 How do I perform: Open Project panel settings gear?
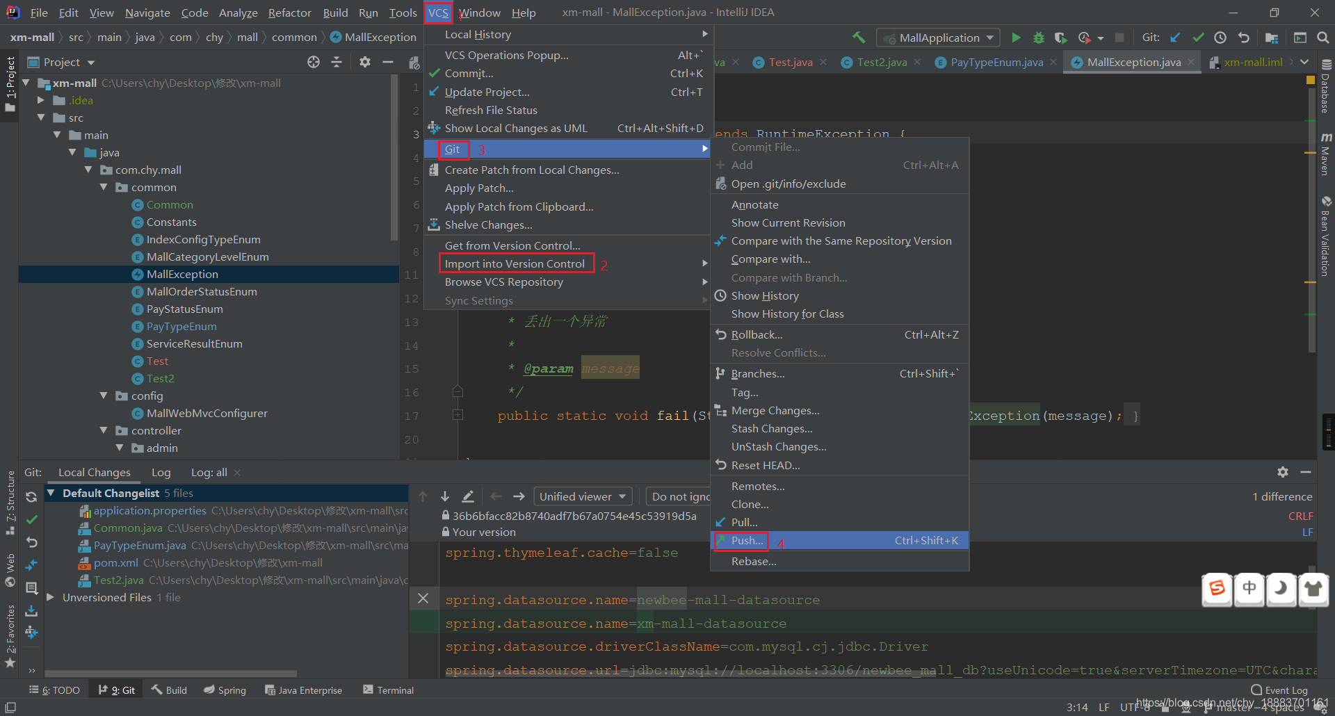coord(365,62)
